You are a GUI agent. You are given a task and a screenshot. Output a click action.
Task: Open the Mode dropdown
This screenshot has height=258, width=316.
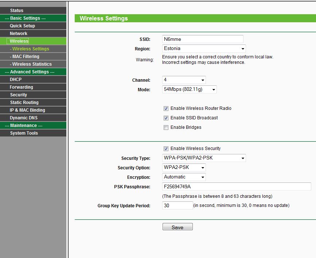[190, 89]
